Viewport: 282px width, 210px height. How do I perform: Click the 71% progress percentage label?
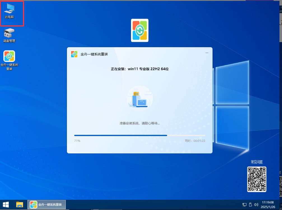77,141
